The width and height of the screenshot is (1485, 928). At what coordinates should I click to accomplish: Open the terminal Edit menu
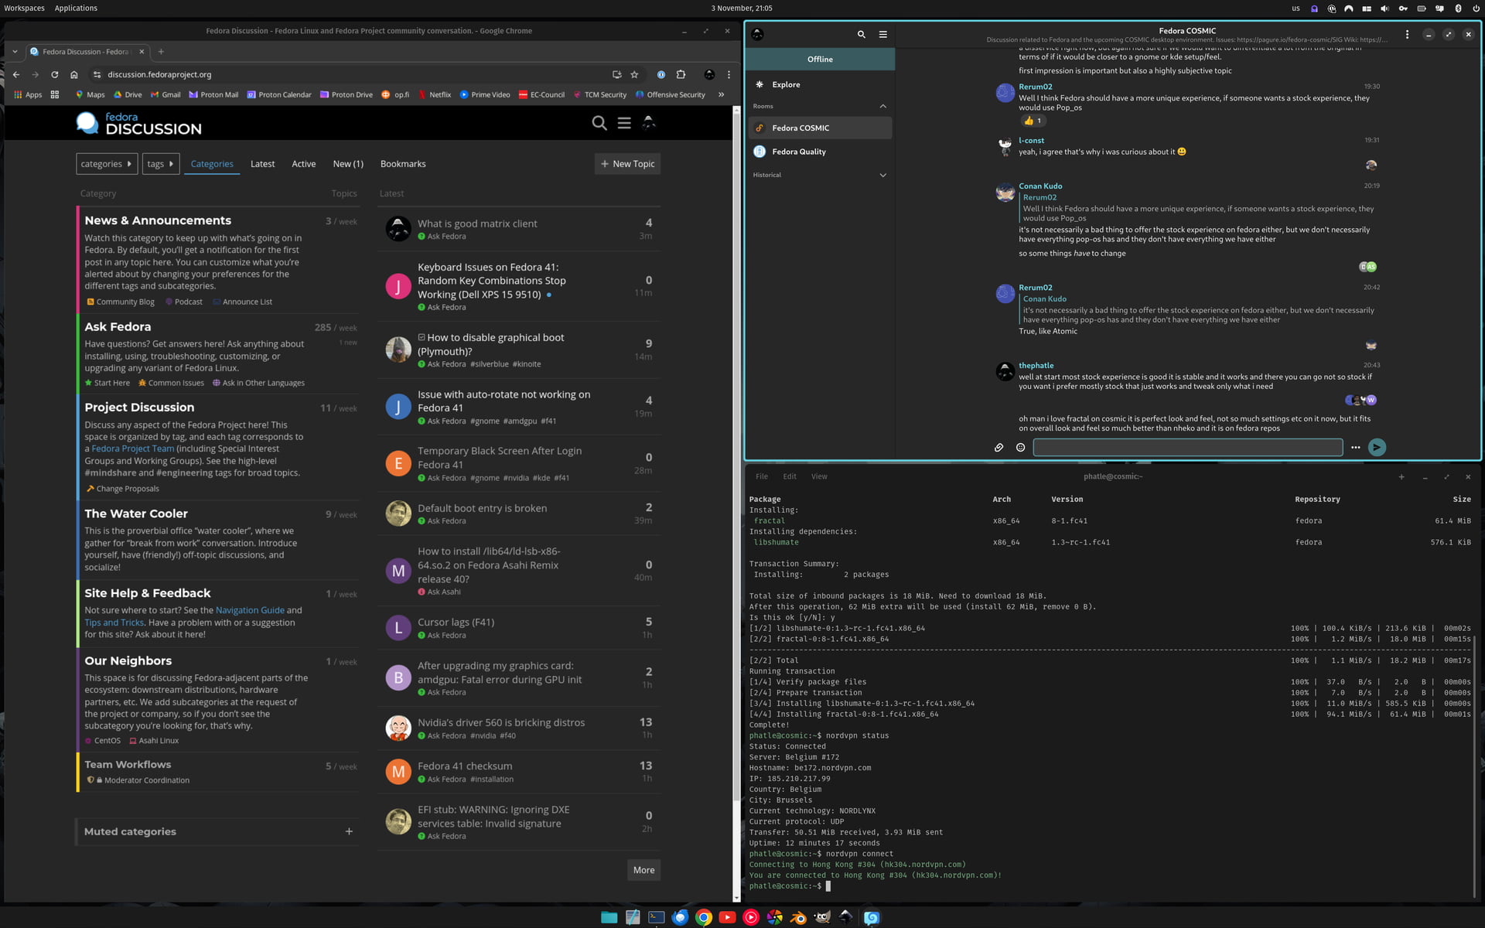click(x=789, y=476)
